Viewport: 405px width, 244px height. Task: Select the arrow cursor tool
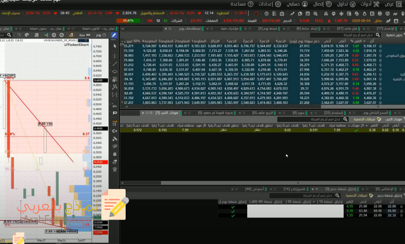pyautogui.click(x=115, y=46)
